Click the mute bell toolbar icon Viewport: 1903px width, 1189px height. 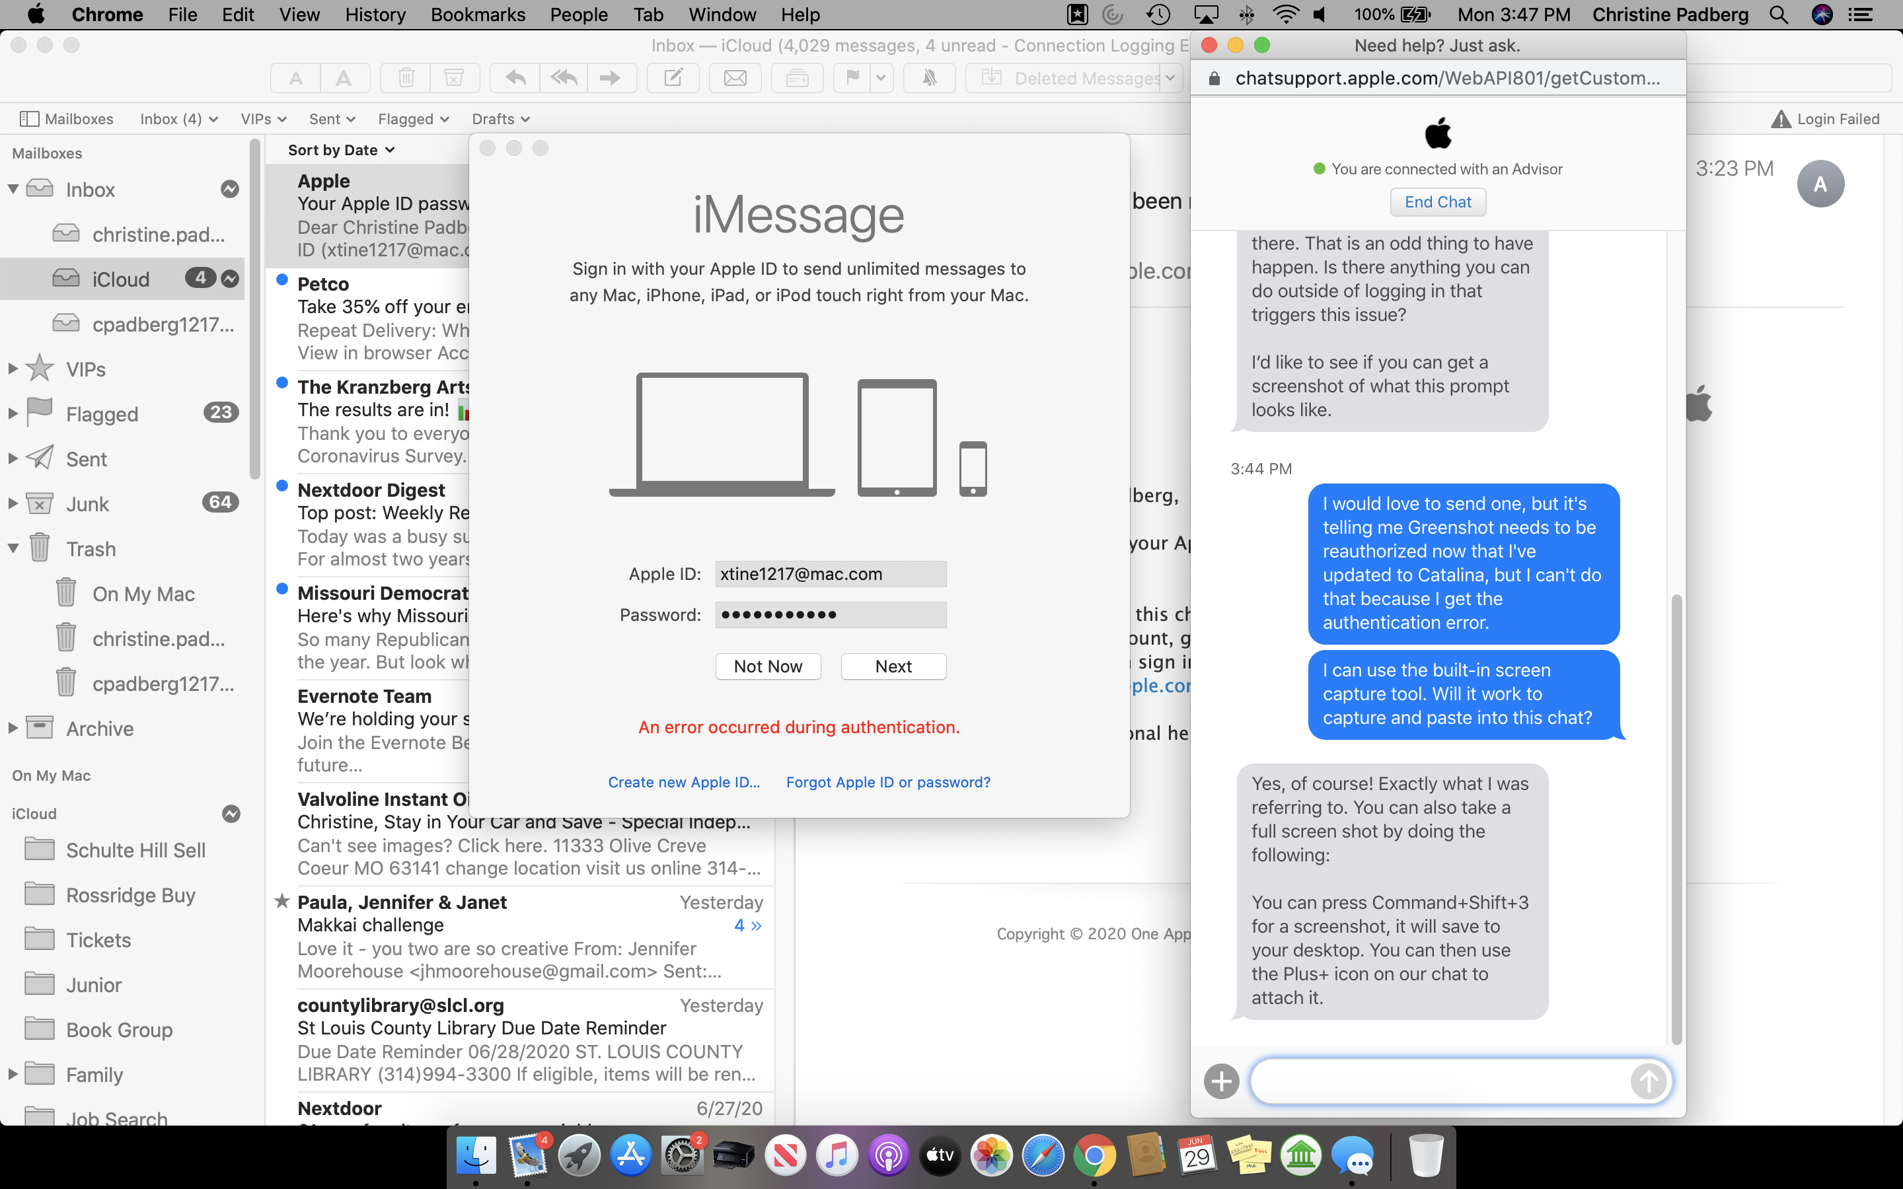(x=930, y=78)
